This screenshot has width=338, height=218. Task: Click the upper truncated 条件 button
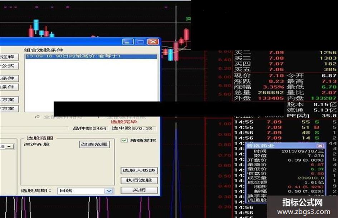9,78
